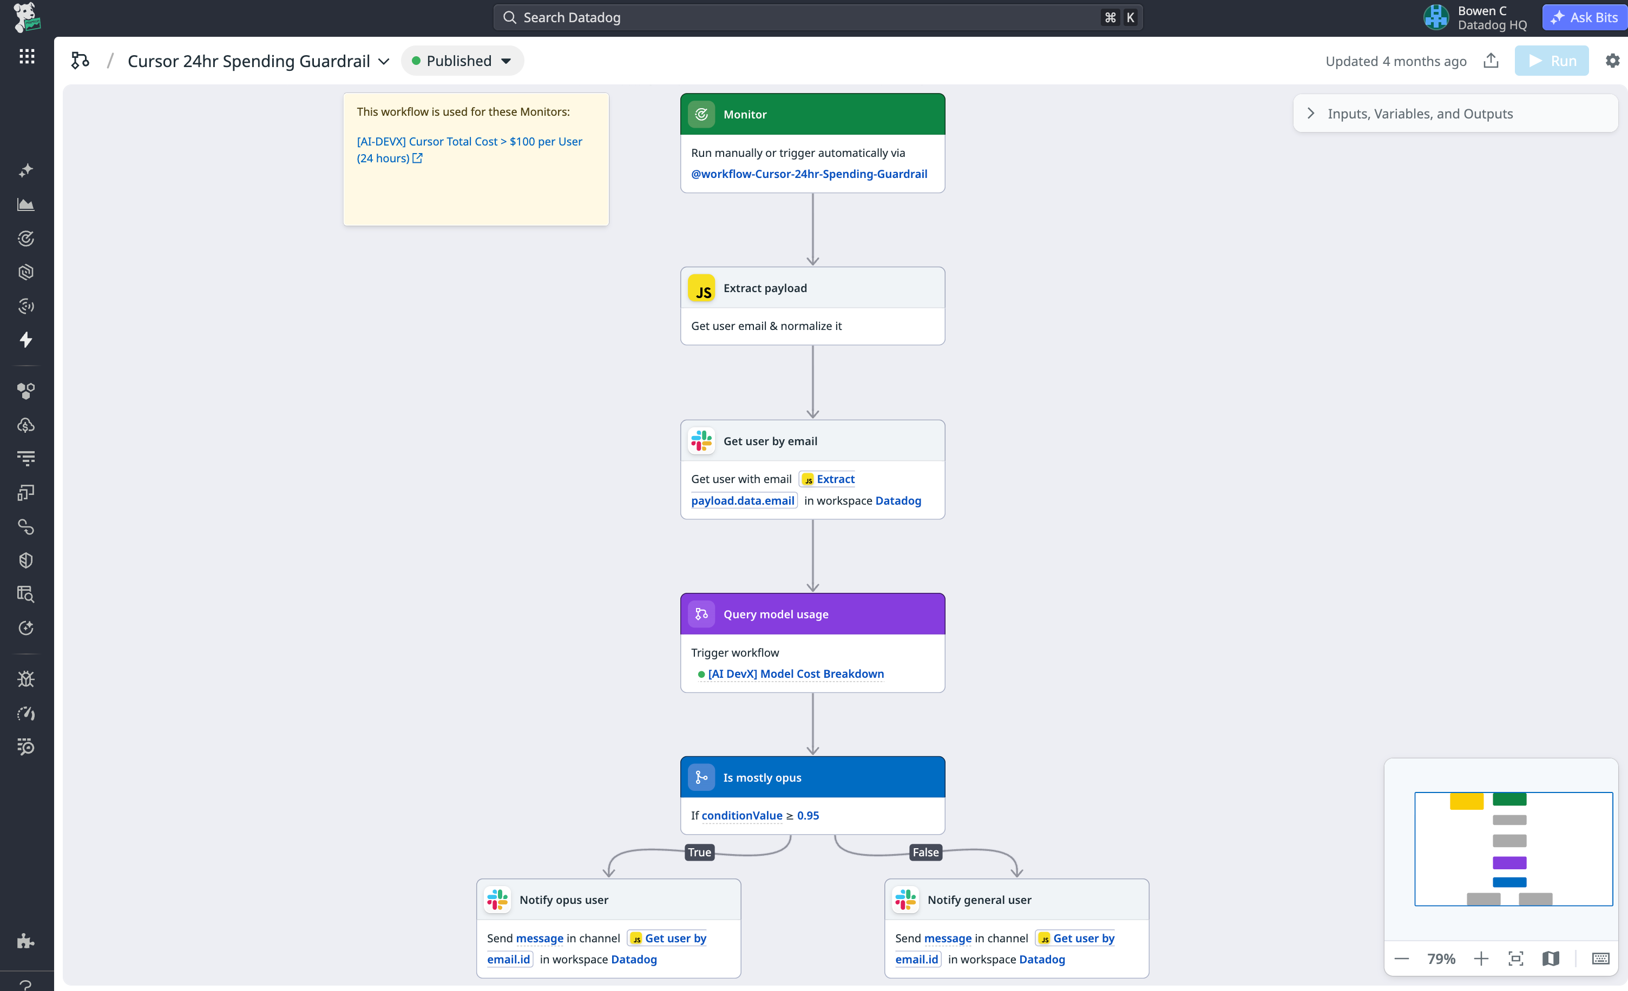The height and width of the screenshot is (991, 1628).
Task: Open Cursor 24hr Spending Guardrail title dropdown
Action: coord(258,61)
